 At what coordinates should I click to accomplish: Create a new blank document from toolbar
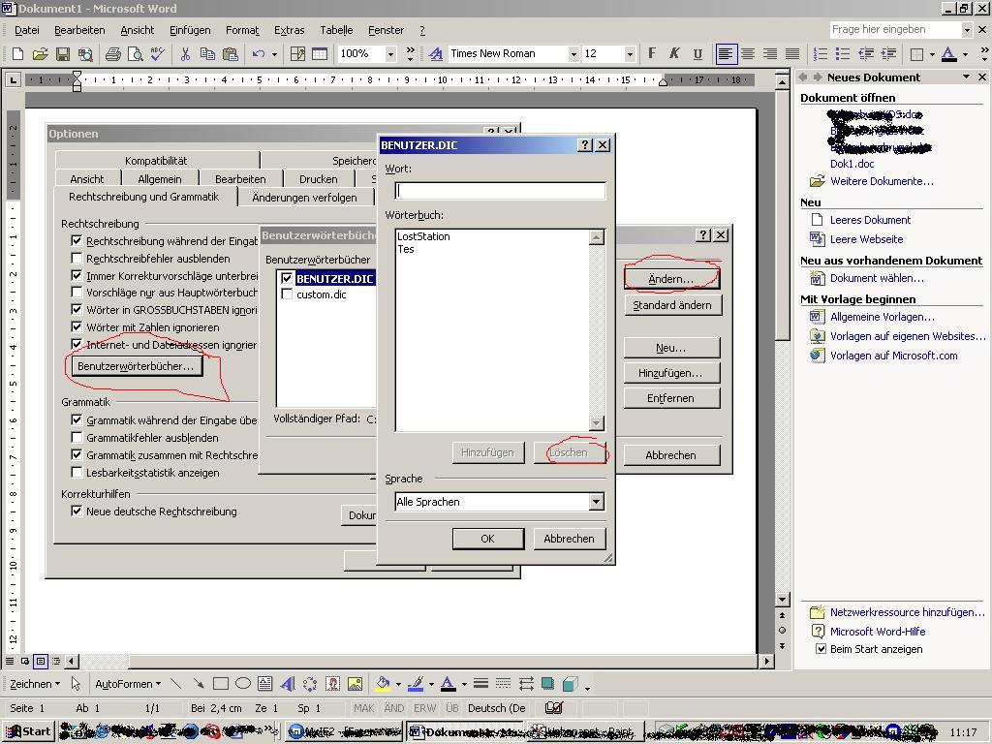point(17,54)
